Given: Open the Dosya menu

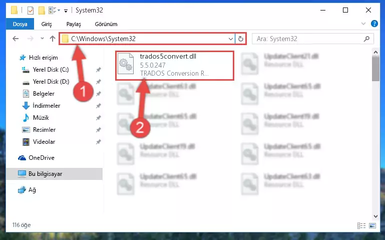Looking at the screenshot, I should tap(20, 24).
